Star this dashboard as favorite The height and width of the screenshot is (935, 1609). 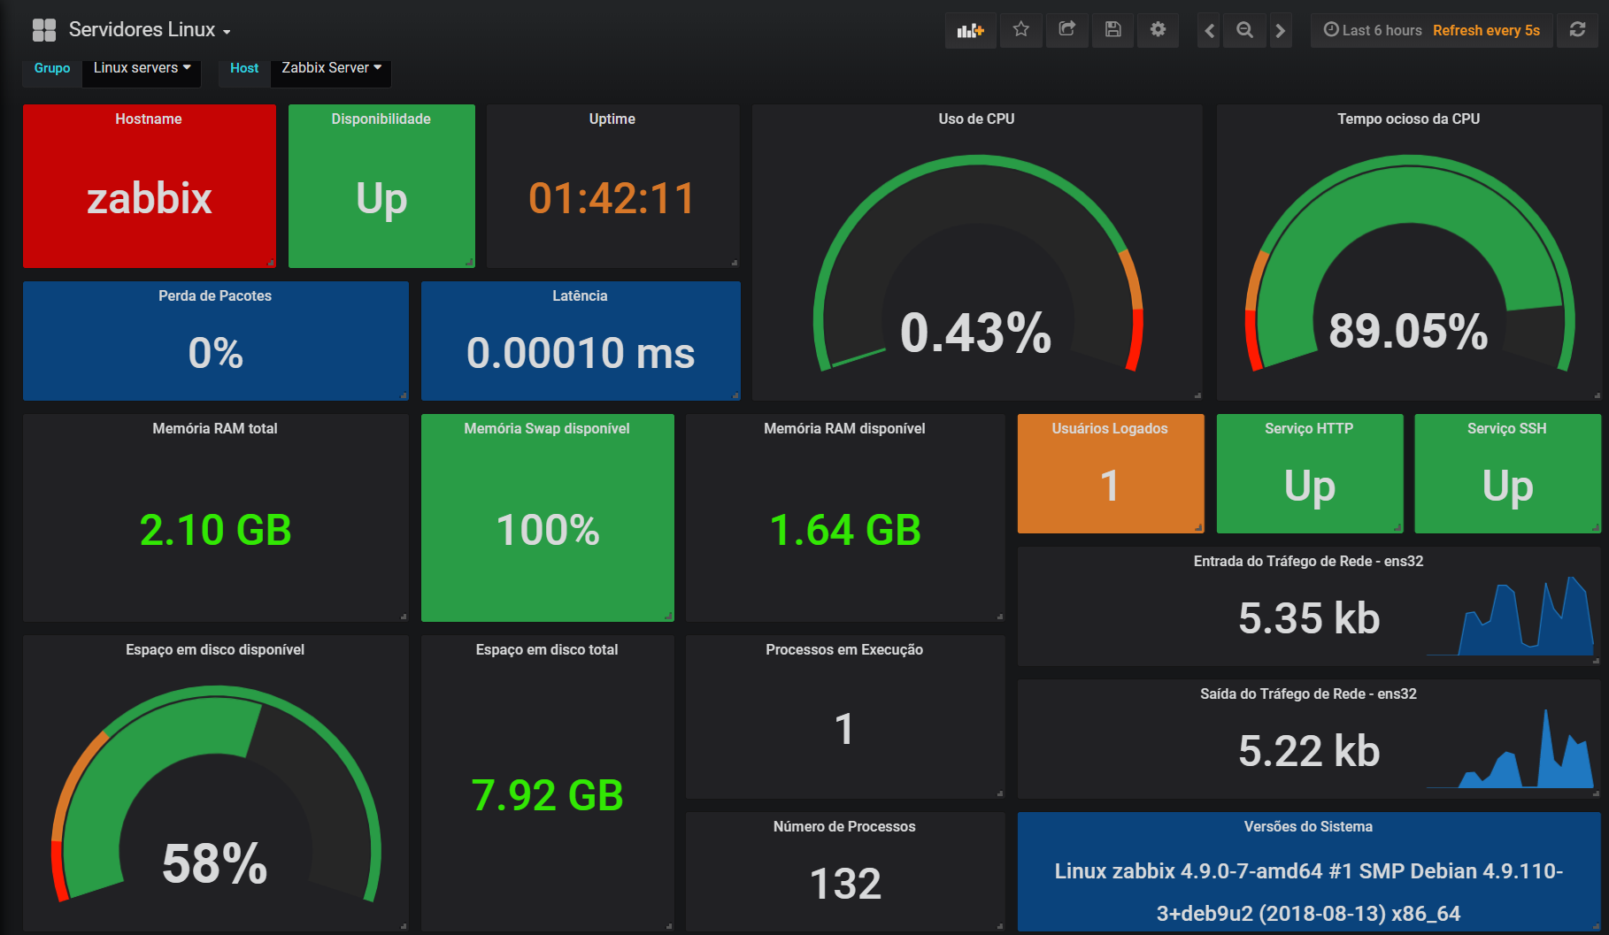pyautogui.click(x=1020, y=30)
